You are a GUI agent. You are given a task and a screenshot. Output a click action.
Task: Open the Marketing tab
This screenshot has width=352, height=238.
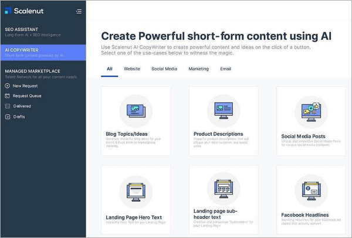click(x=199, y=69)
